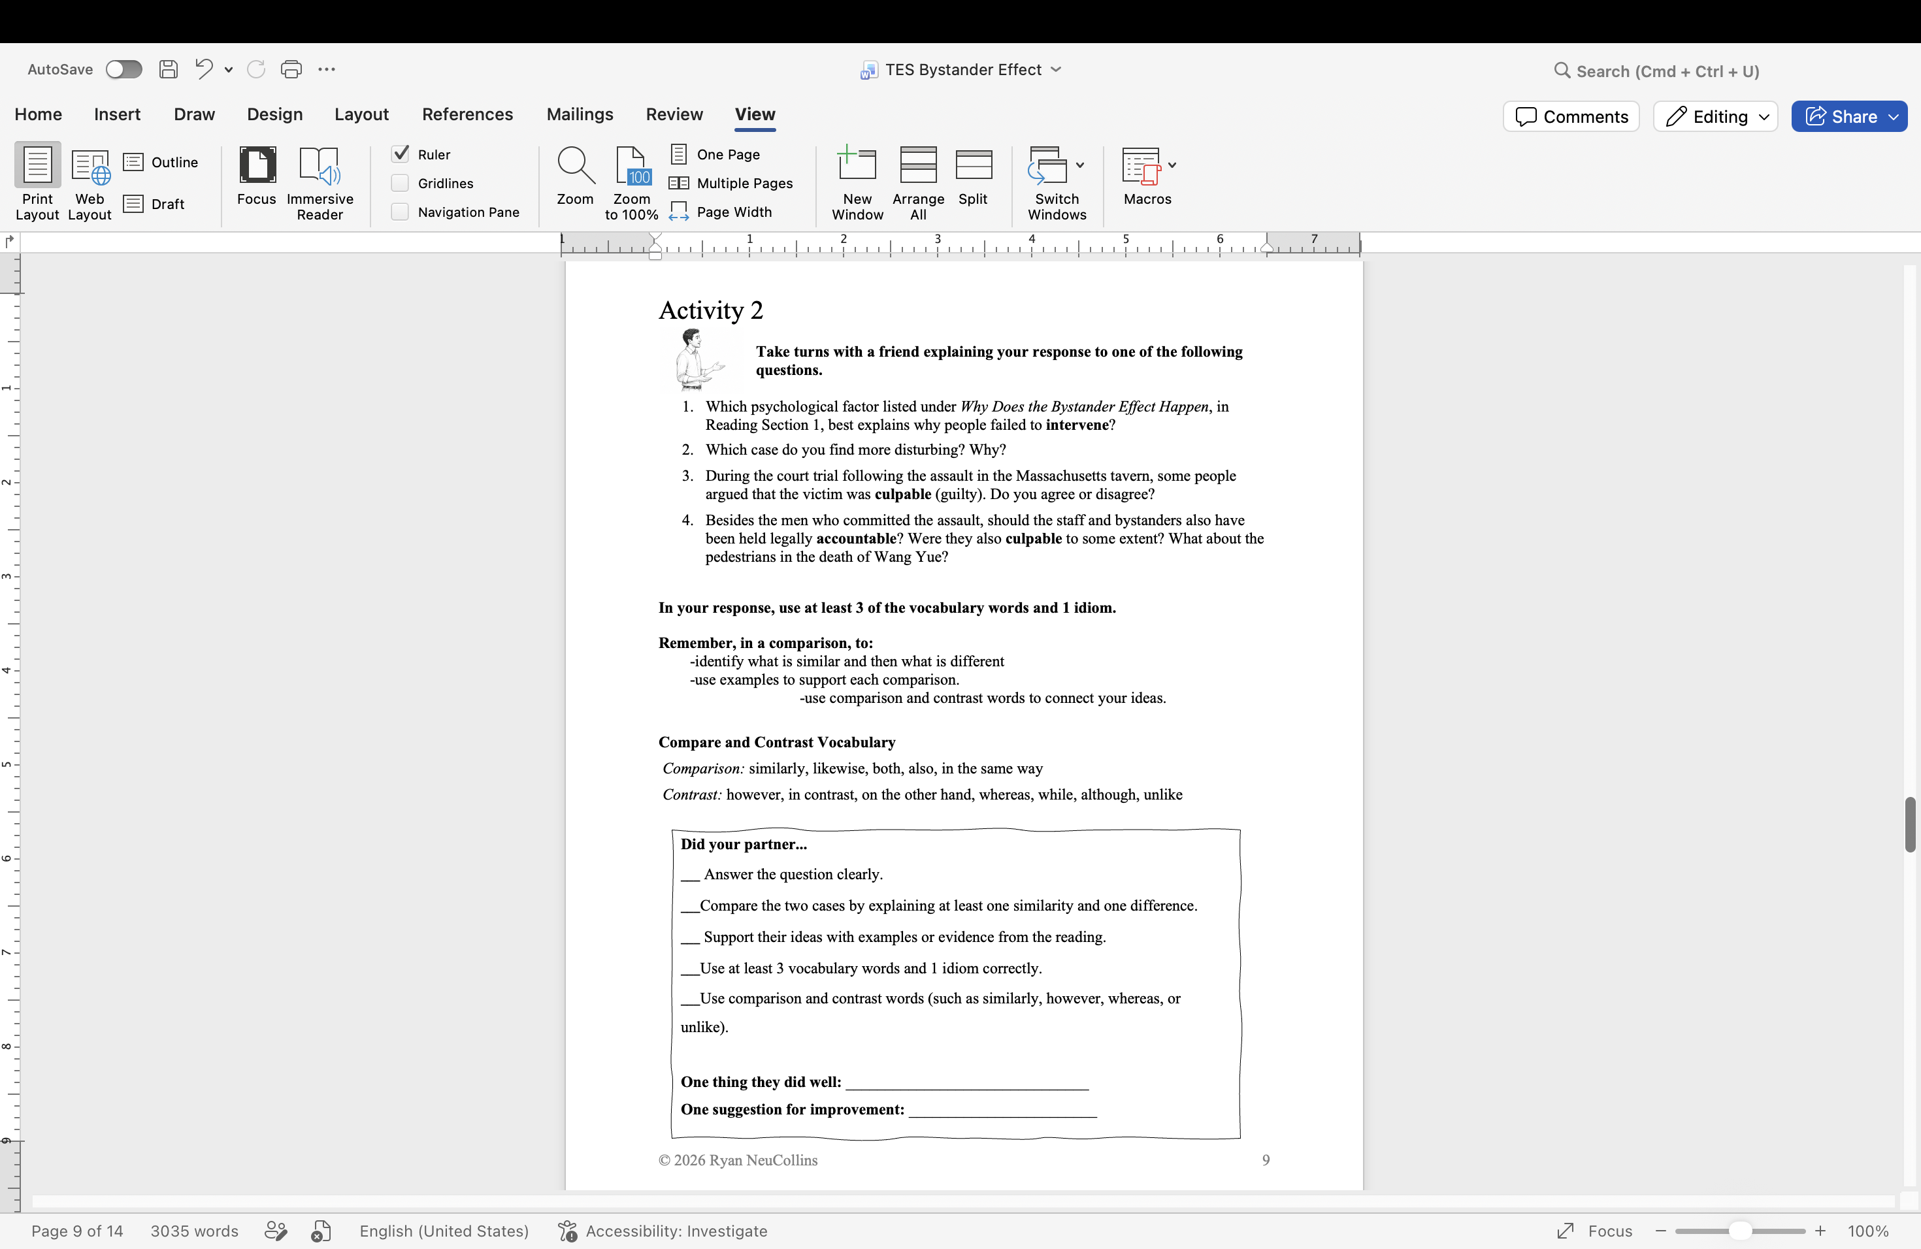Image resolution: width=1921 pixels, height=1249 pixels.
Task: Click the Undo arrow icon
Action: pos(203,69)
